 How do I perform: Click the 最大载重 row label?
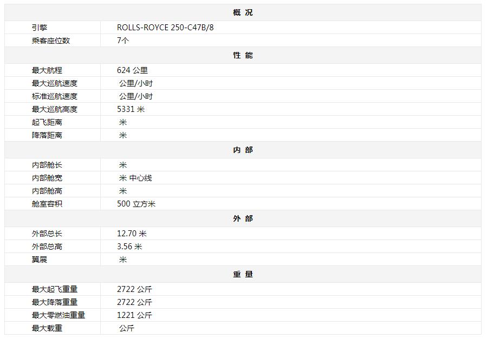tap(47, 328)
